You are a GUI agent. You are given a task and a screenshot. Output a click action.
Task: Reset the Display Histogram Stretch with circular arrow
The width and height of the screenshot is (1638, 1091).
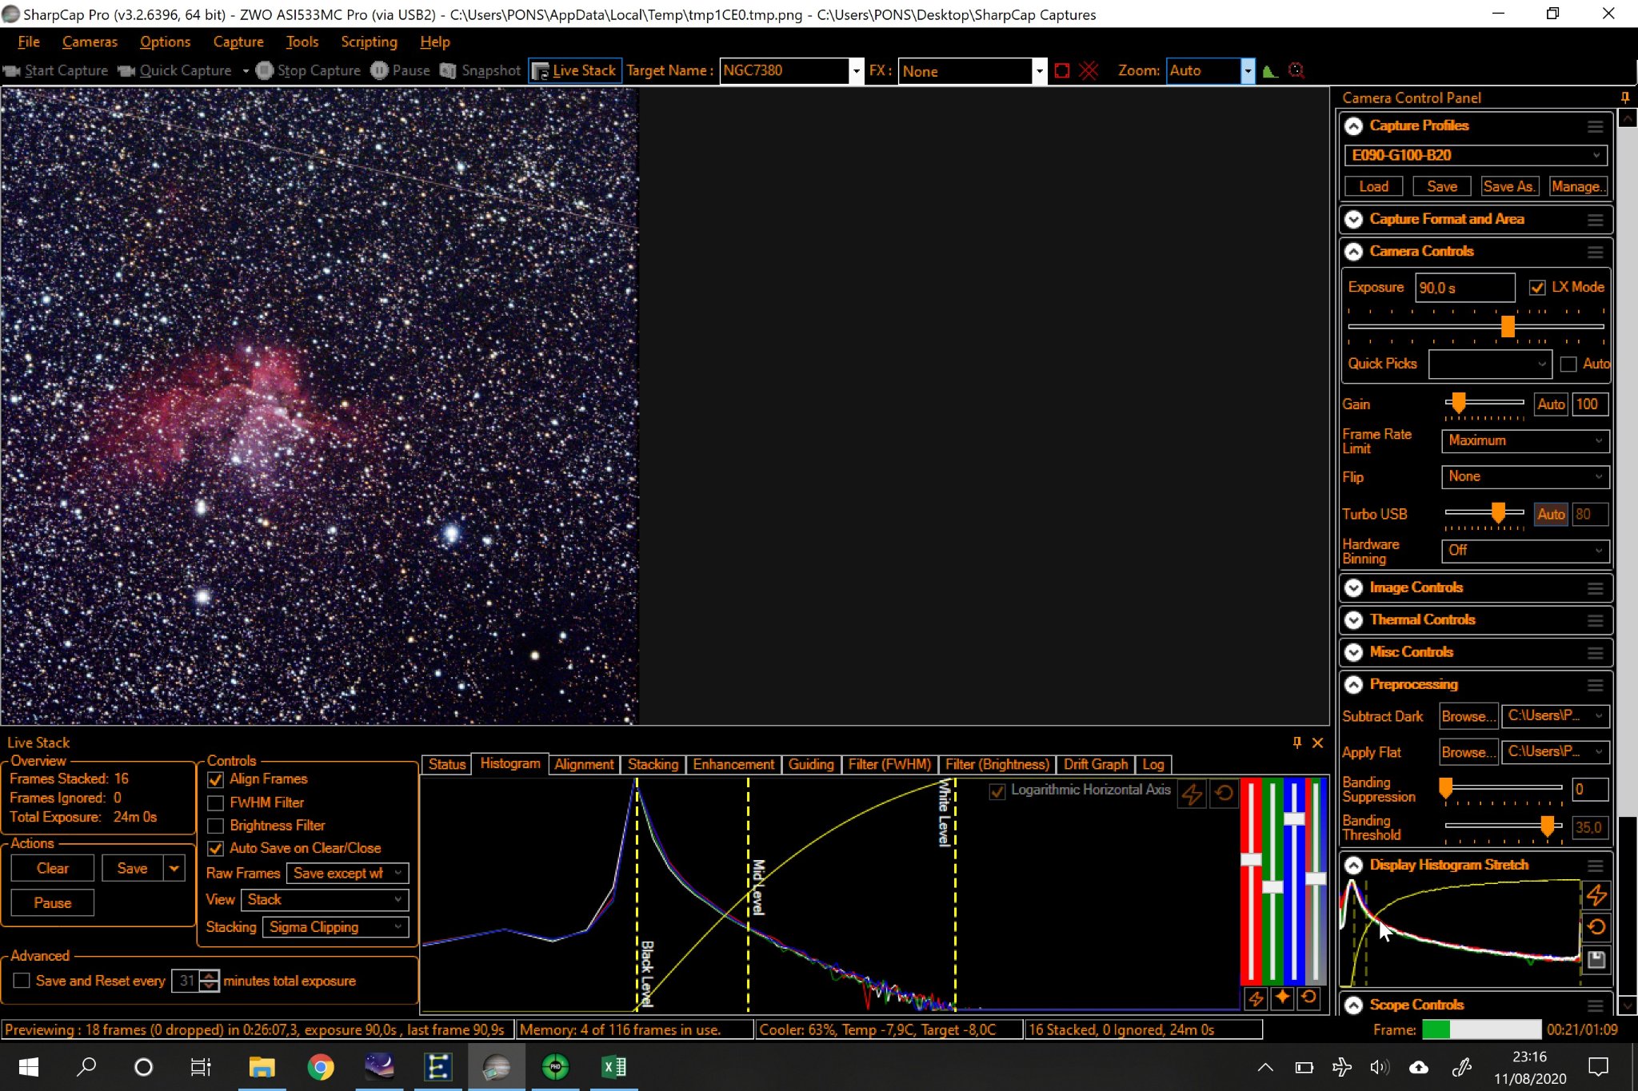tap(1596, 927)
